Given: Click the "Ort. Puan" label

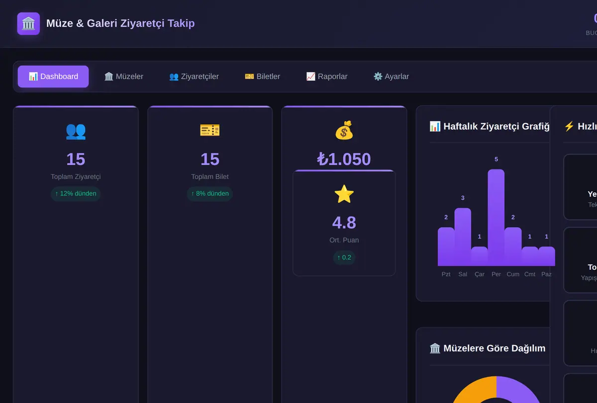Looking at the screenshot, I should (344, 240).
